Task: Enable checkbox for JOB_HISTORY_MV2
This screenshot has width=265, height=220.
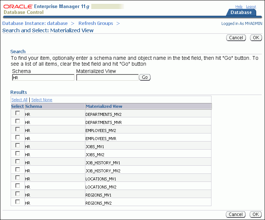Action: (18, 169)
